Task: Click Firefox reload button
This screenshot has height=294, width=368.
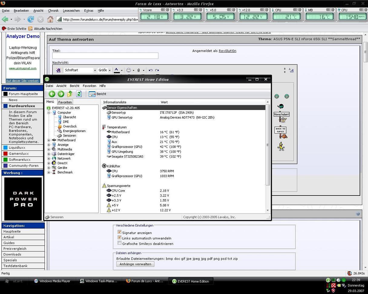Action: (31, 19)
